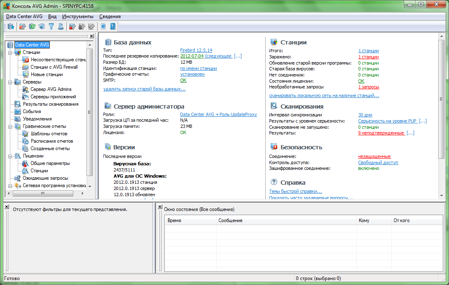Close the Окно состояния panel
Screen dimensions: 449x285
(x=160, y=206)
